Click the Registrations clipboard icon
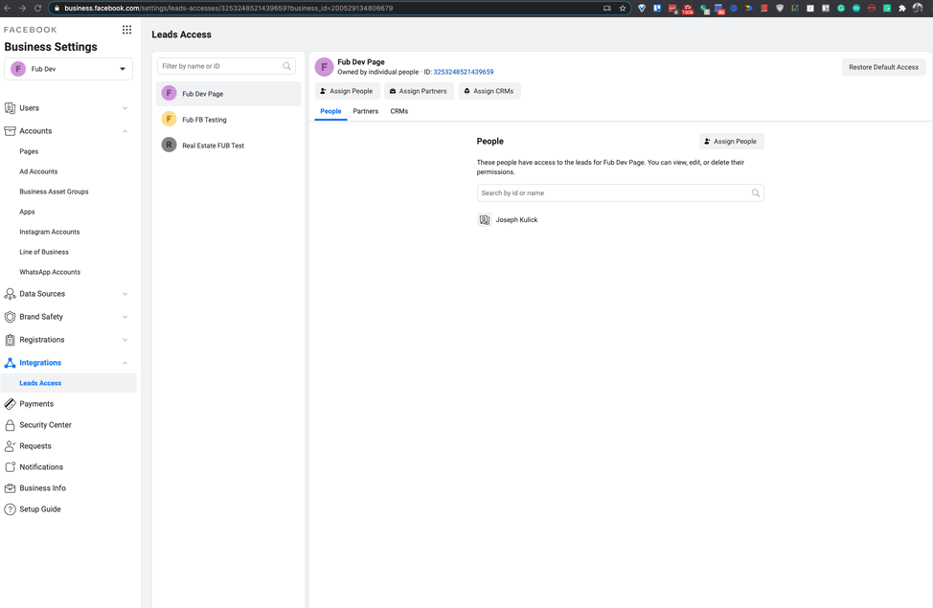The height and width of the screenshot is (608, 933). (10, 340)
